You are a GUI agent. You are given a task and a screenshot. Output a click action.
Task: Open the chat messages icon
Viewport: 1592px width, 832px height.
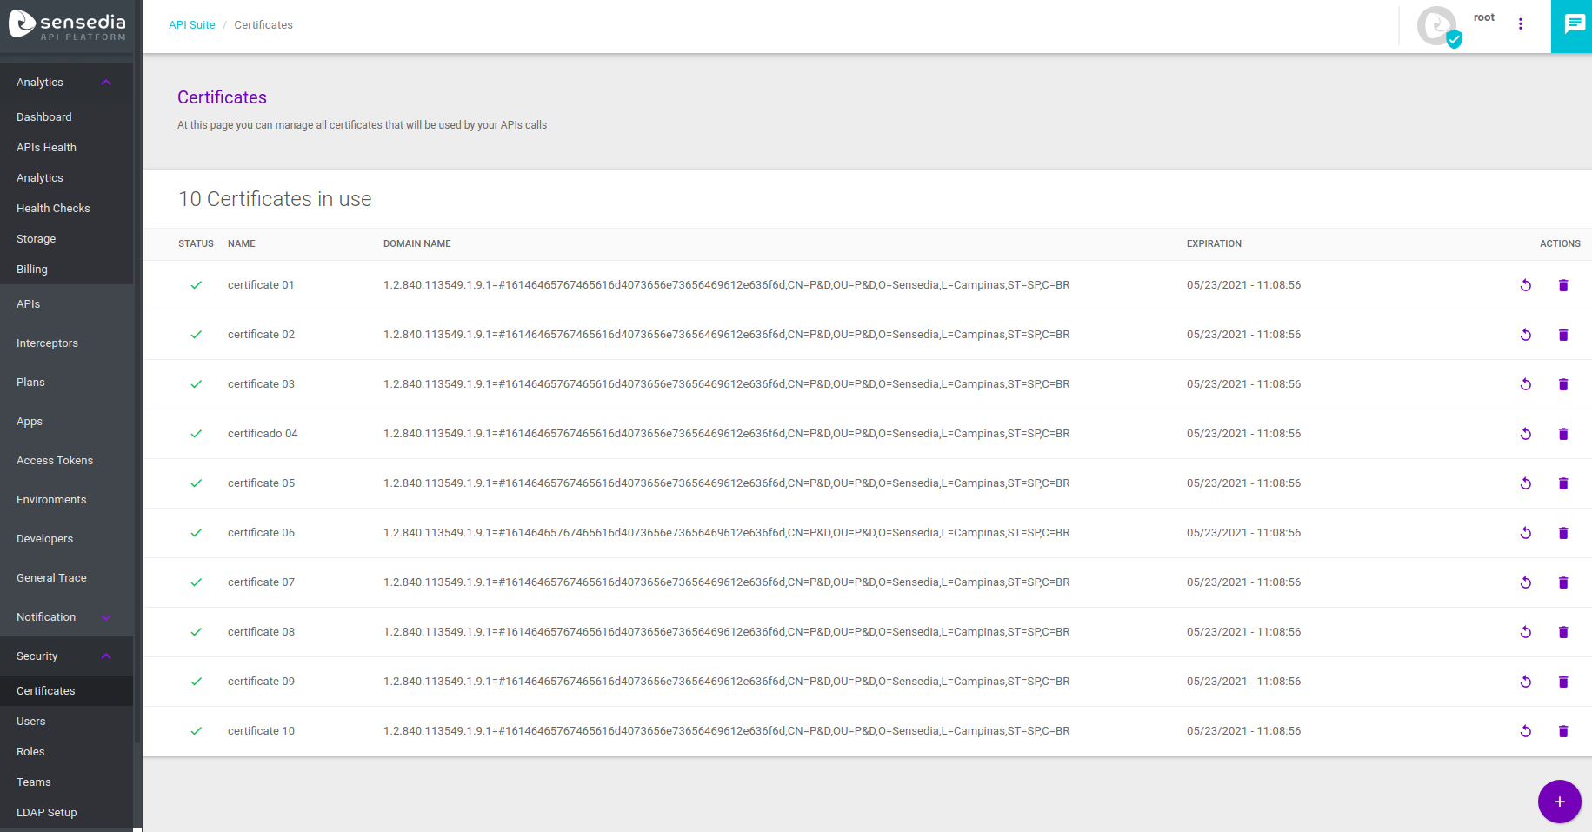[1574, 24]
